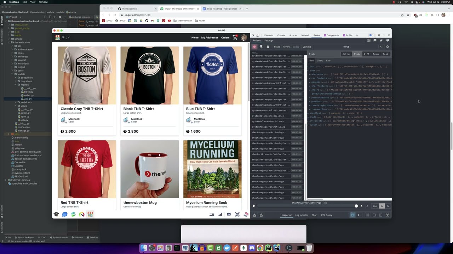
Task: Open the tnbOS instance dropdown arrow
Action: click(381, 47)
